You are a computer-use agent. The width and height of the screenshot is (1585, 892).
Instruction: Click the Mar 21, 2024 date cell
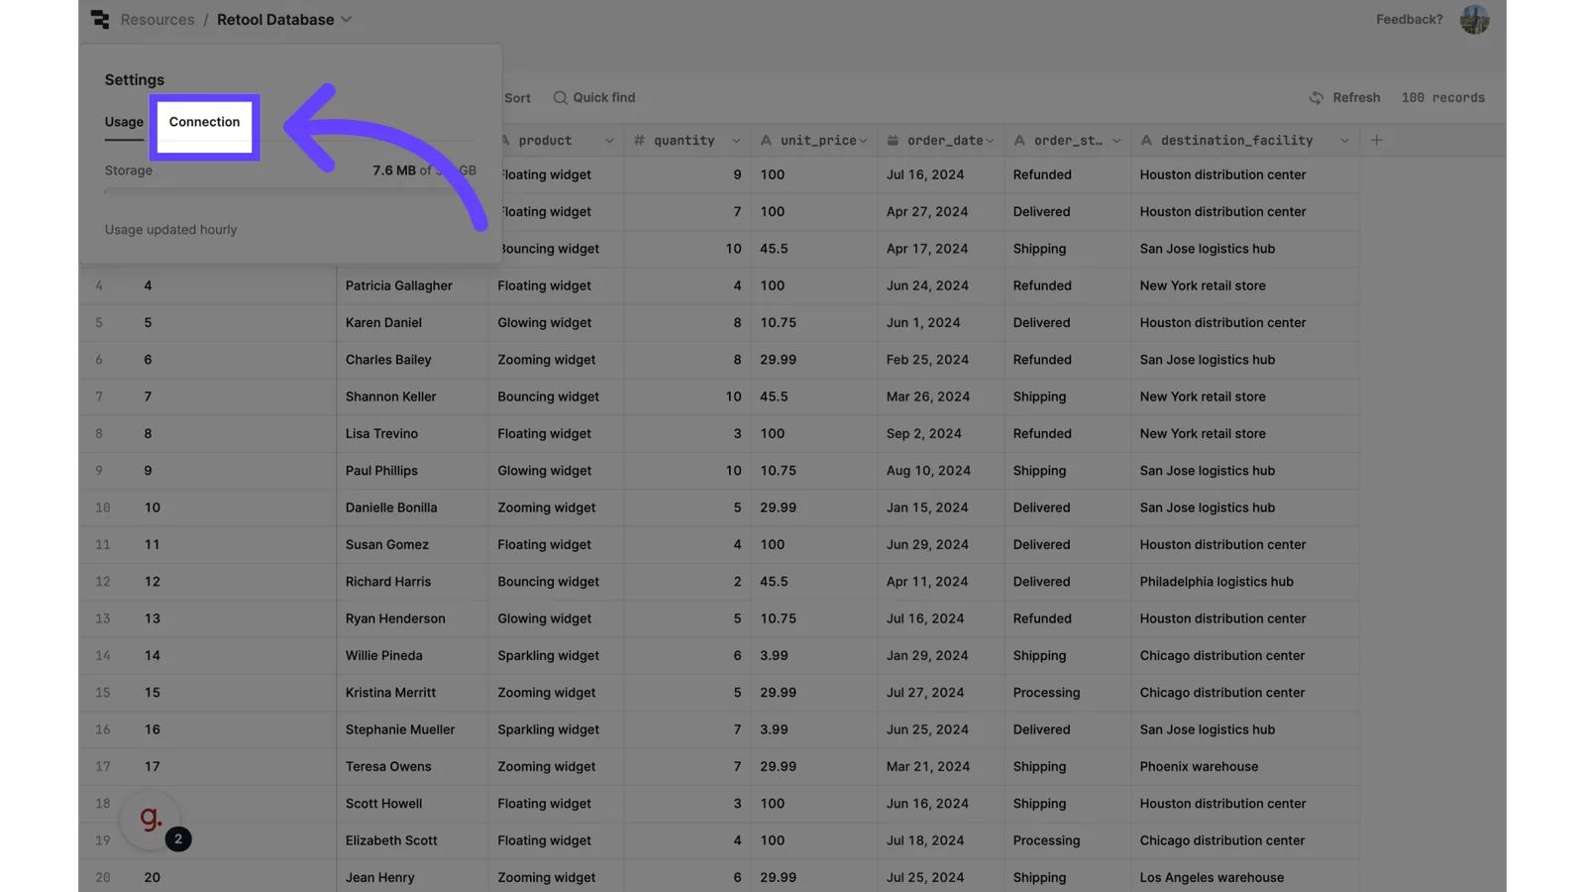pos(940,767)
